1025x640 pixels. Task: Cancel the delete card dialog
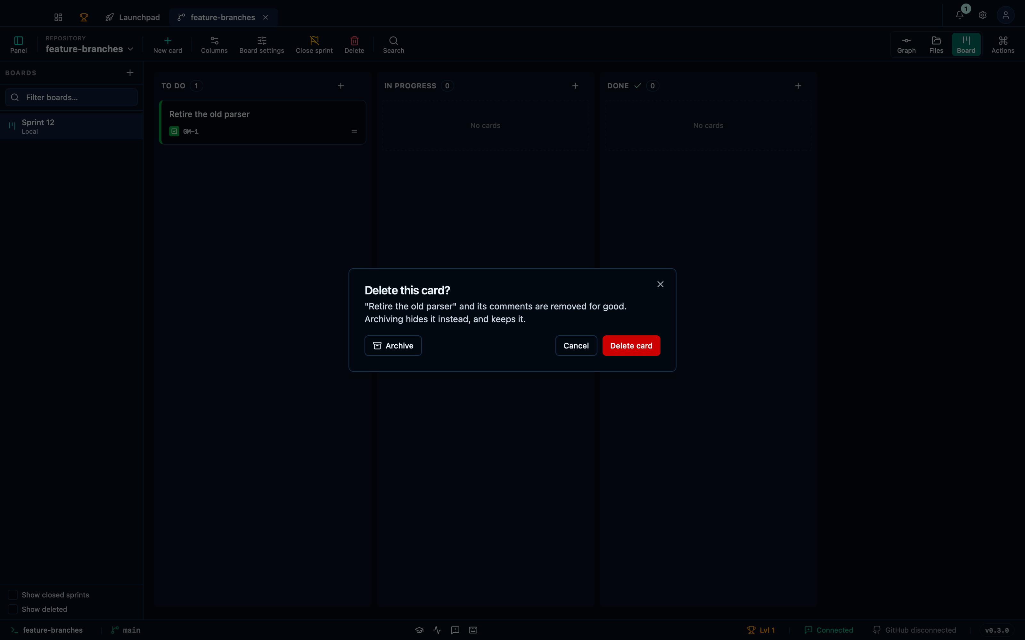click(x=576, y=345)
